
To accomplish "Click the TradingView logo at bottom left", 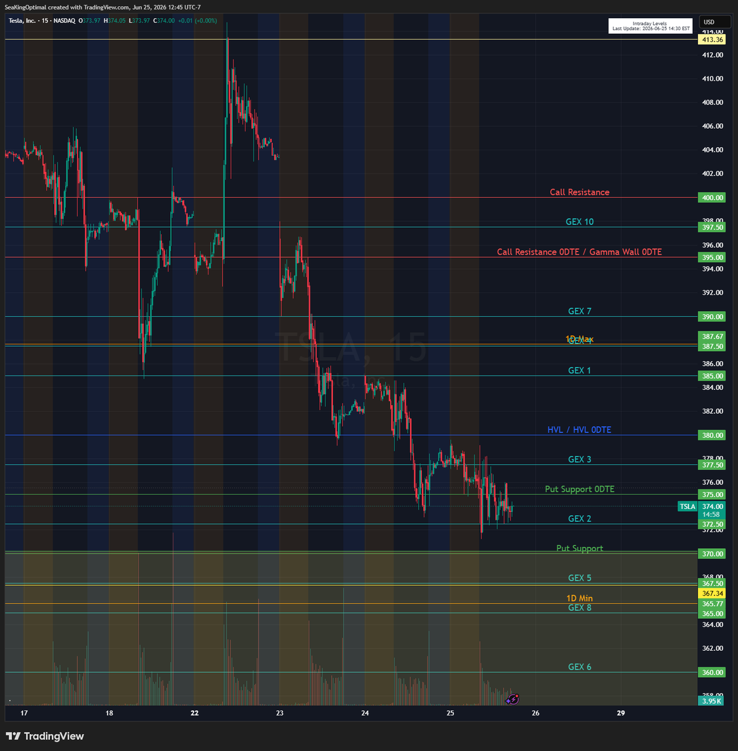I will pos(44,737).
